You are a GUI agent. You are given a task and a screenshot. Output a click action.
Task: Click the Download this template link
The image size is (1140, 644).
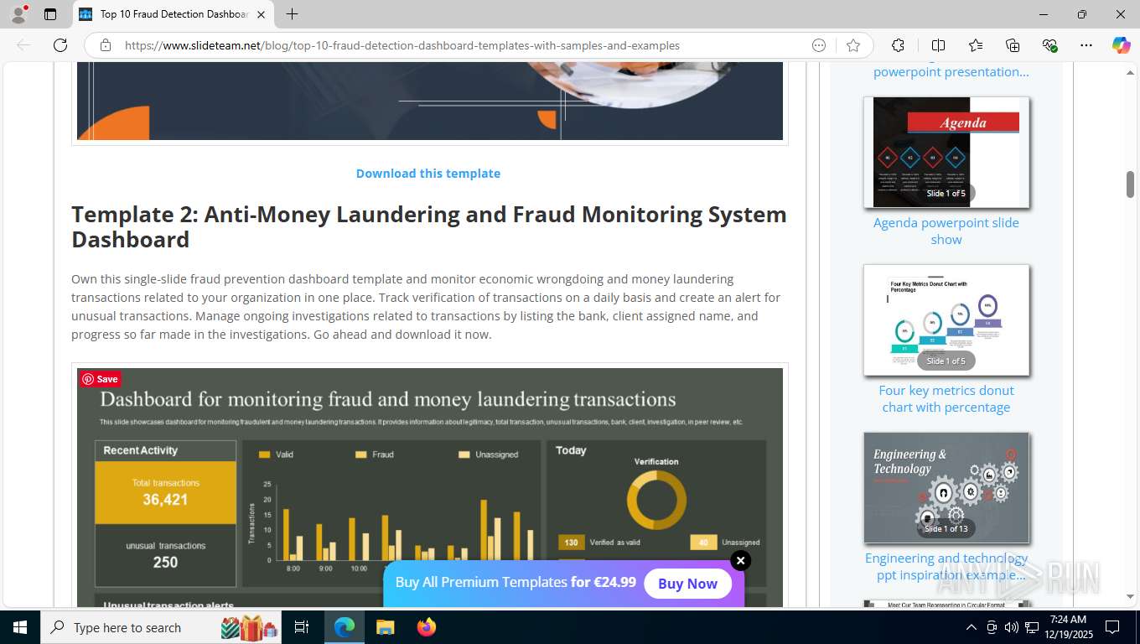427,174
